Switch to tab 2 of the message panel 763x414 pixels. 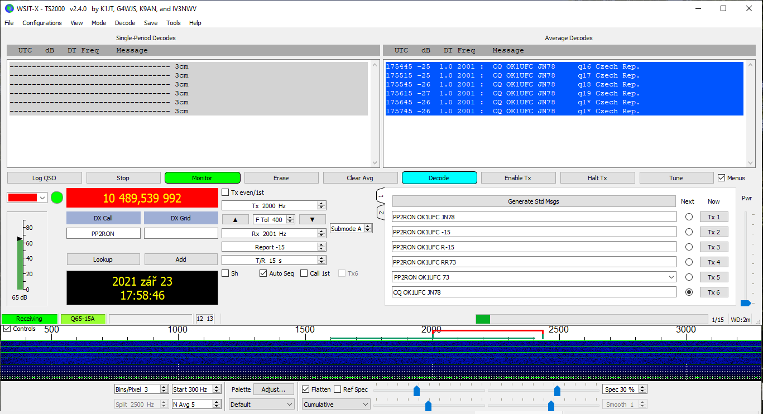coord(381,213)
